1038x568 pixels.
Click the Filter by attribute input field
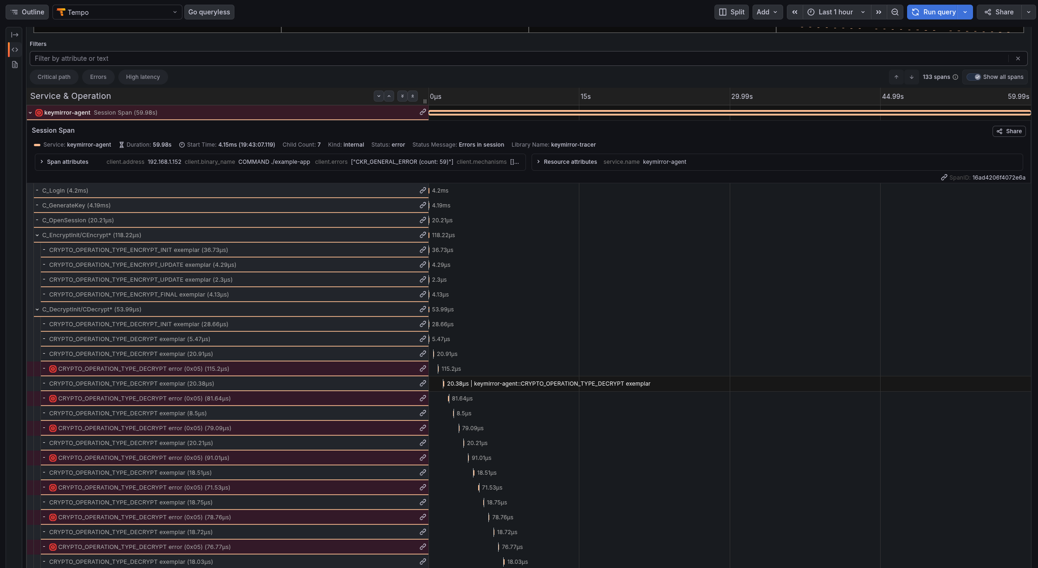pyautogui.click(x=519, y=58)
